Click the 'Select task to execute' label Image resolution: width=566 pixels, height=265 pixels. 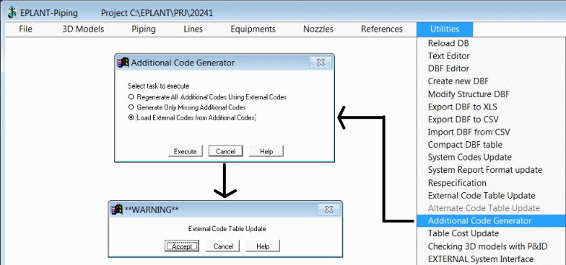(158, 86)
